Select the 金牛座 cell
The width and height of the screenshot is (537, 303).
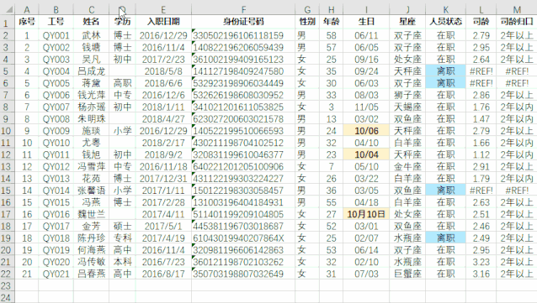(407, 167)
